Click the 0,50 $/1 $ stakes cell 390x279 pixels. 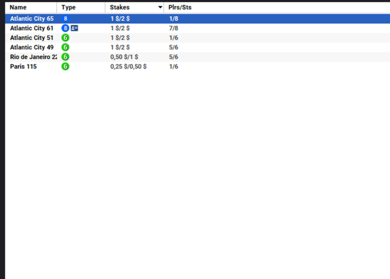pyautogui.click(x=124, y=57)
